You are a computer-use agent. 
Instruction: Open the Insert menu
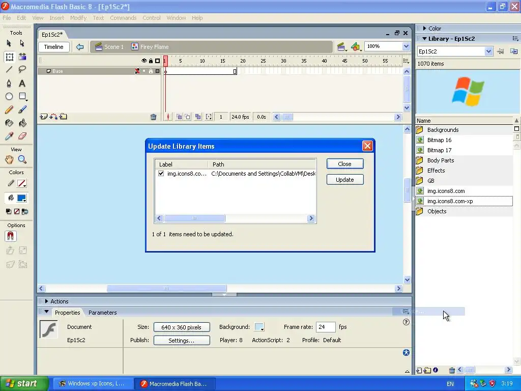57,18
